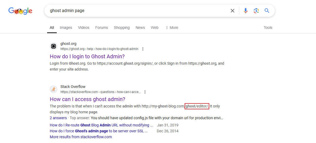This screenshot has height=143, width=316.
Task: Click the ghost.org site name
Action: click(x=68, y=44)
